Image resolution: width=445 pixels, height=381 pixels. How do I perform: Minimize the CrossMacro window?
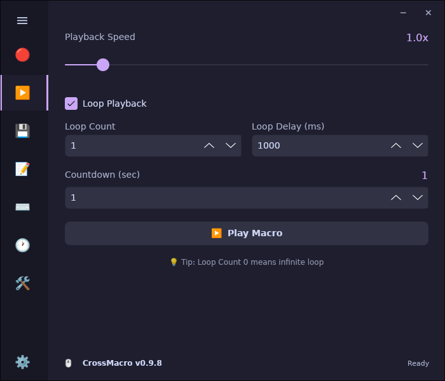[403, 13]
